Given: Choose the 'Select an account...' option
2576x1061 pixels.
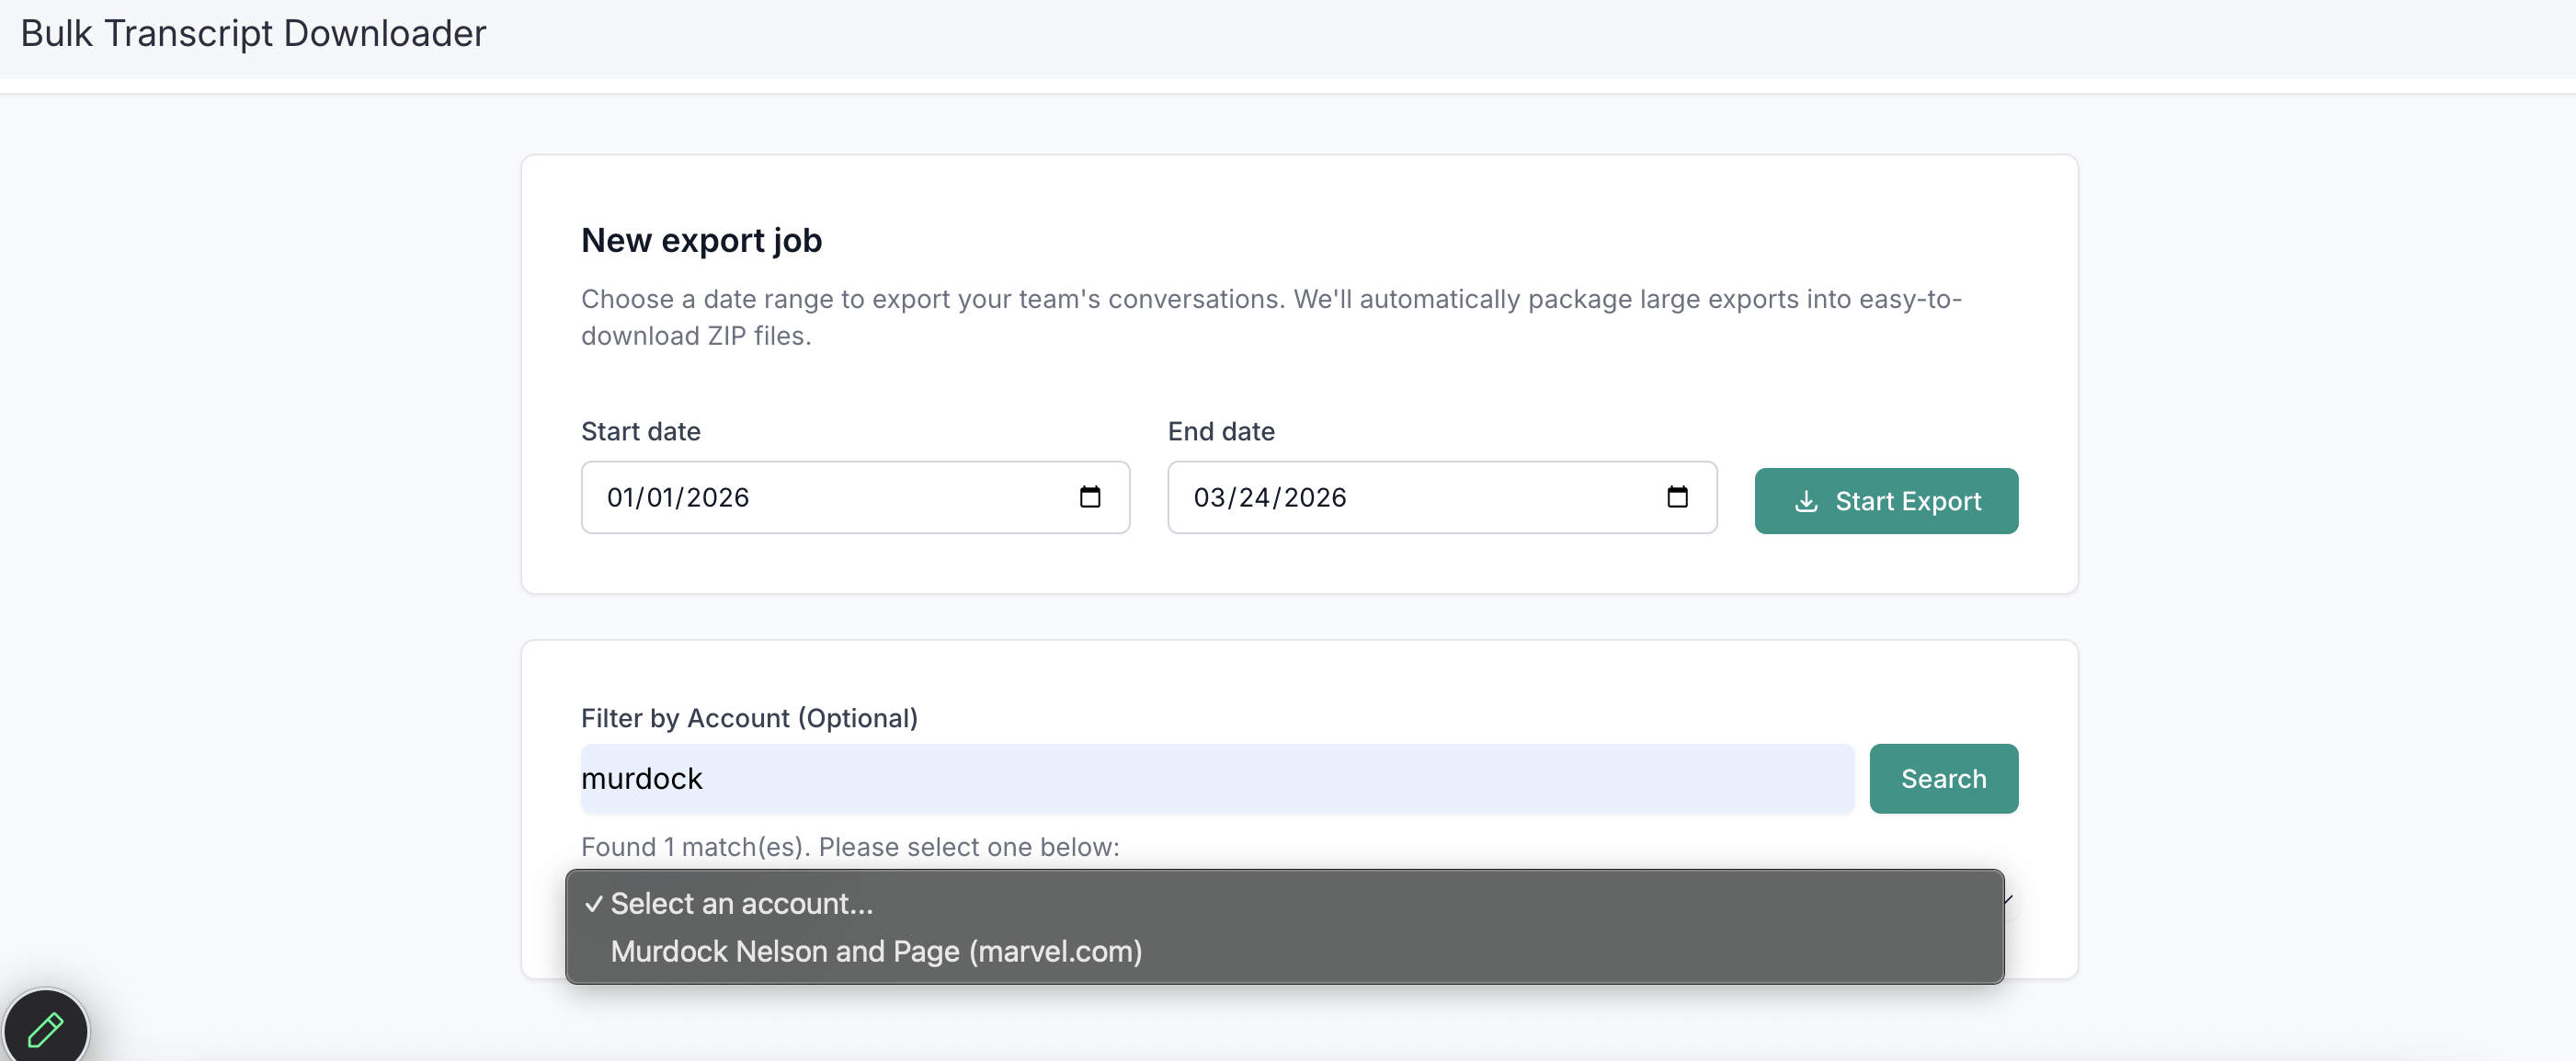Looking at the screenshot, I should coord(741,903).
